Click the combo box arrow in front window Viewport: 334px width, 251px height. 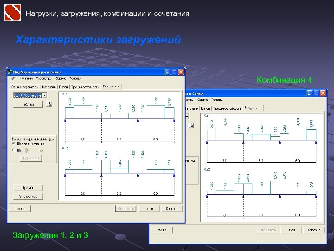pyautogui.click(x=45, y=95)
